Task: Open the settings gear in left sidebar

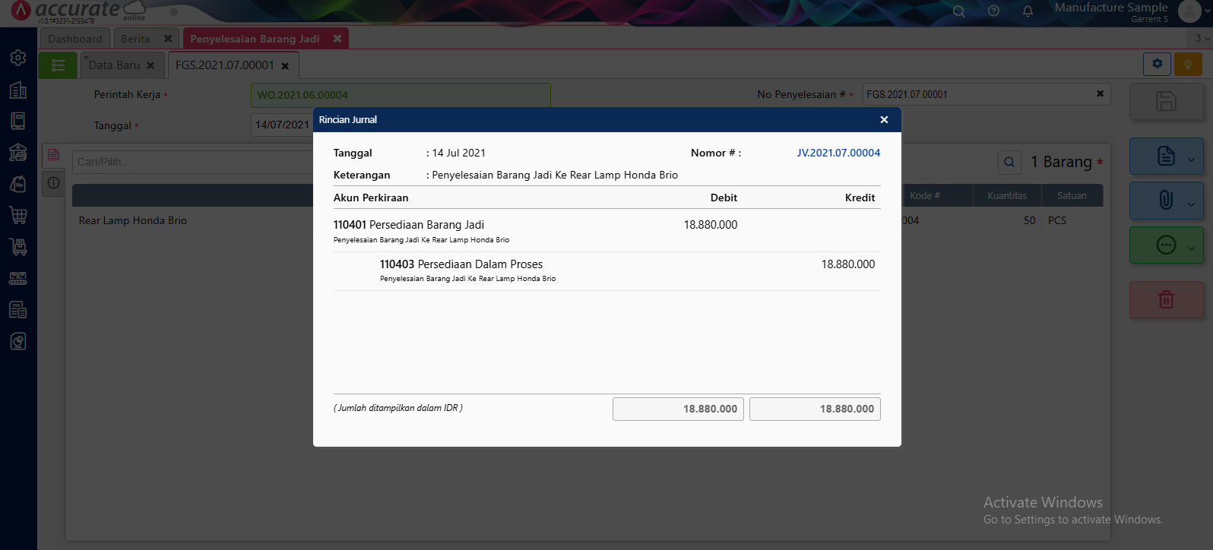Action: 18,58
